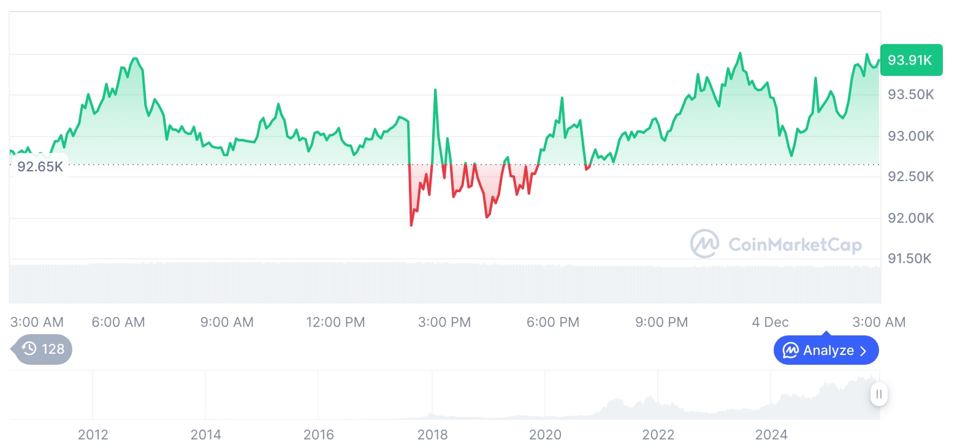Click the 4 Dec date label on the time axis
This screenshot has width=960, height=448.
(770, 322)
